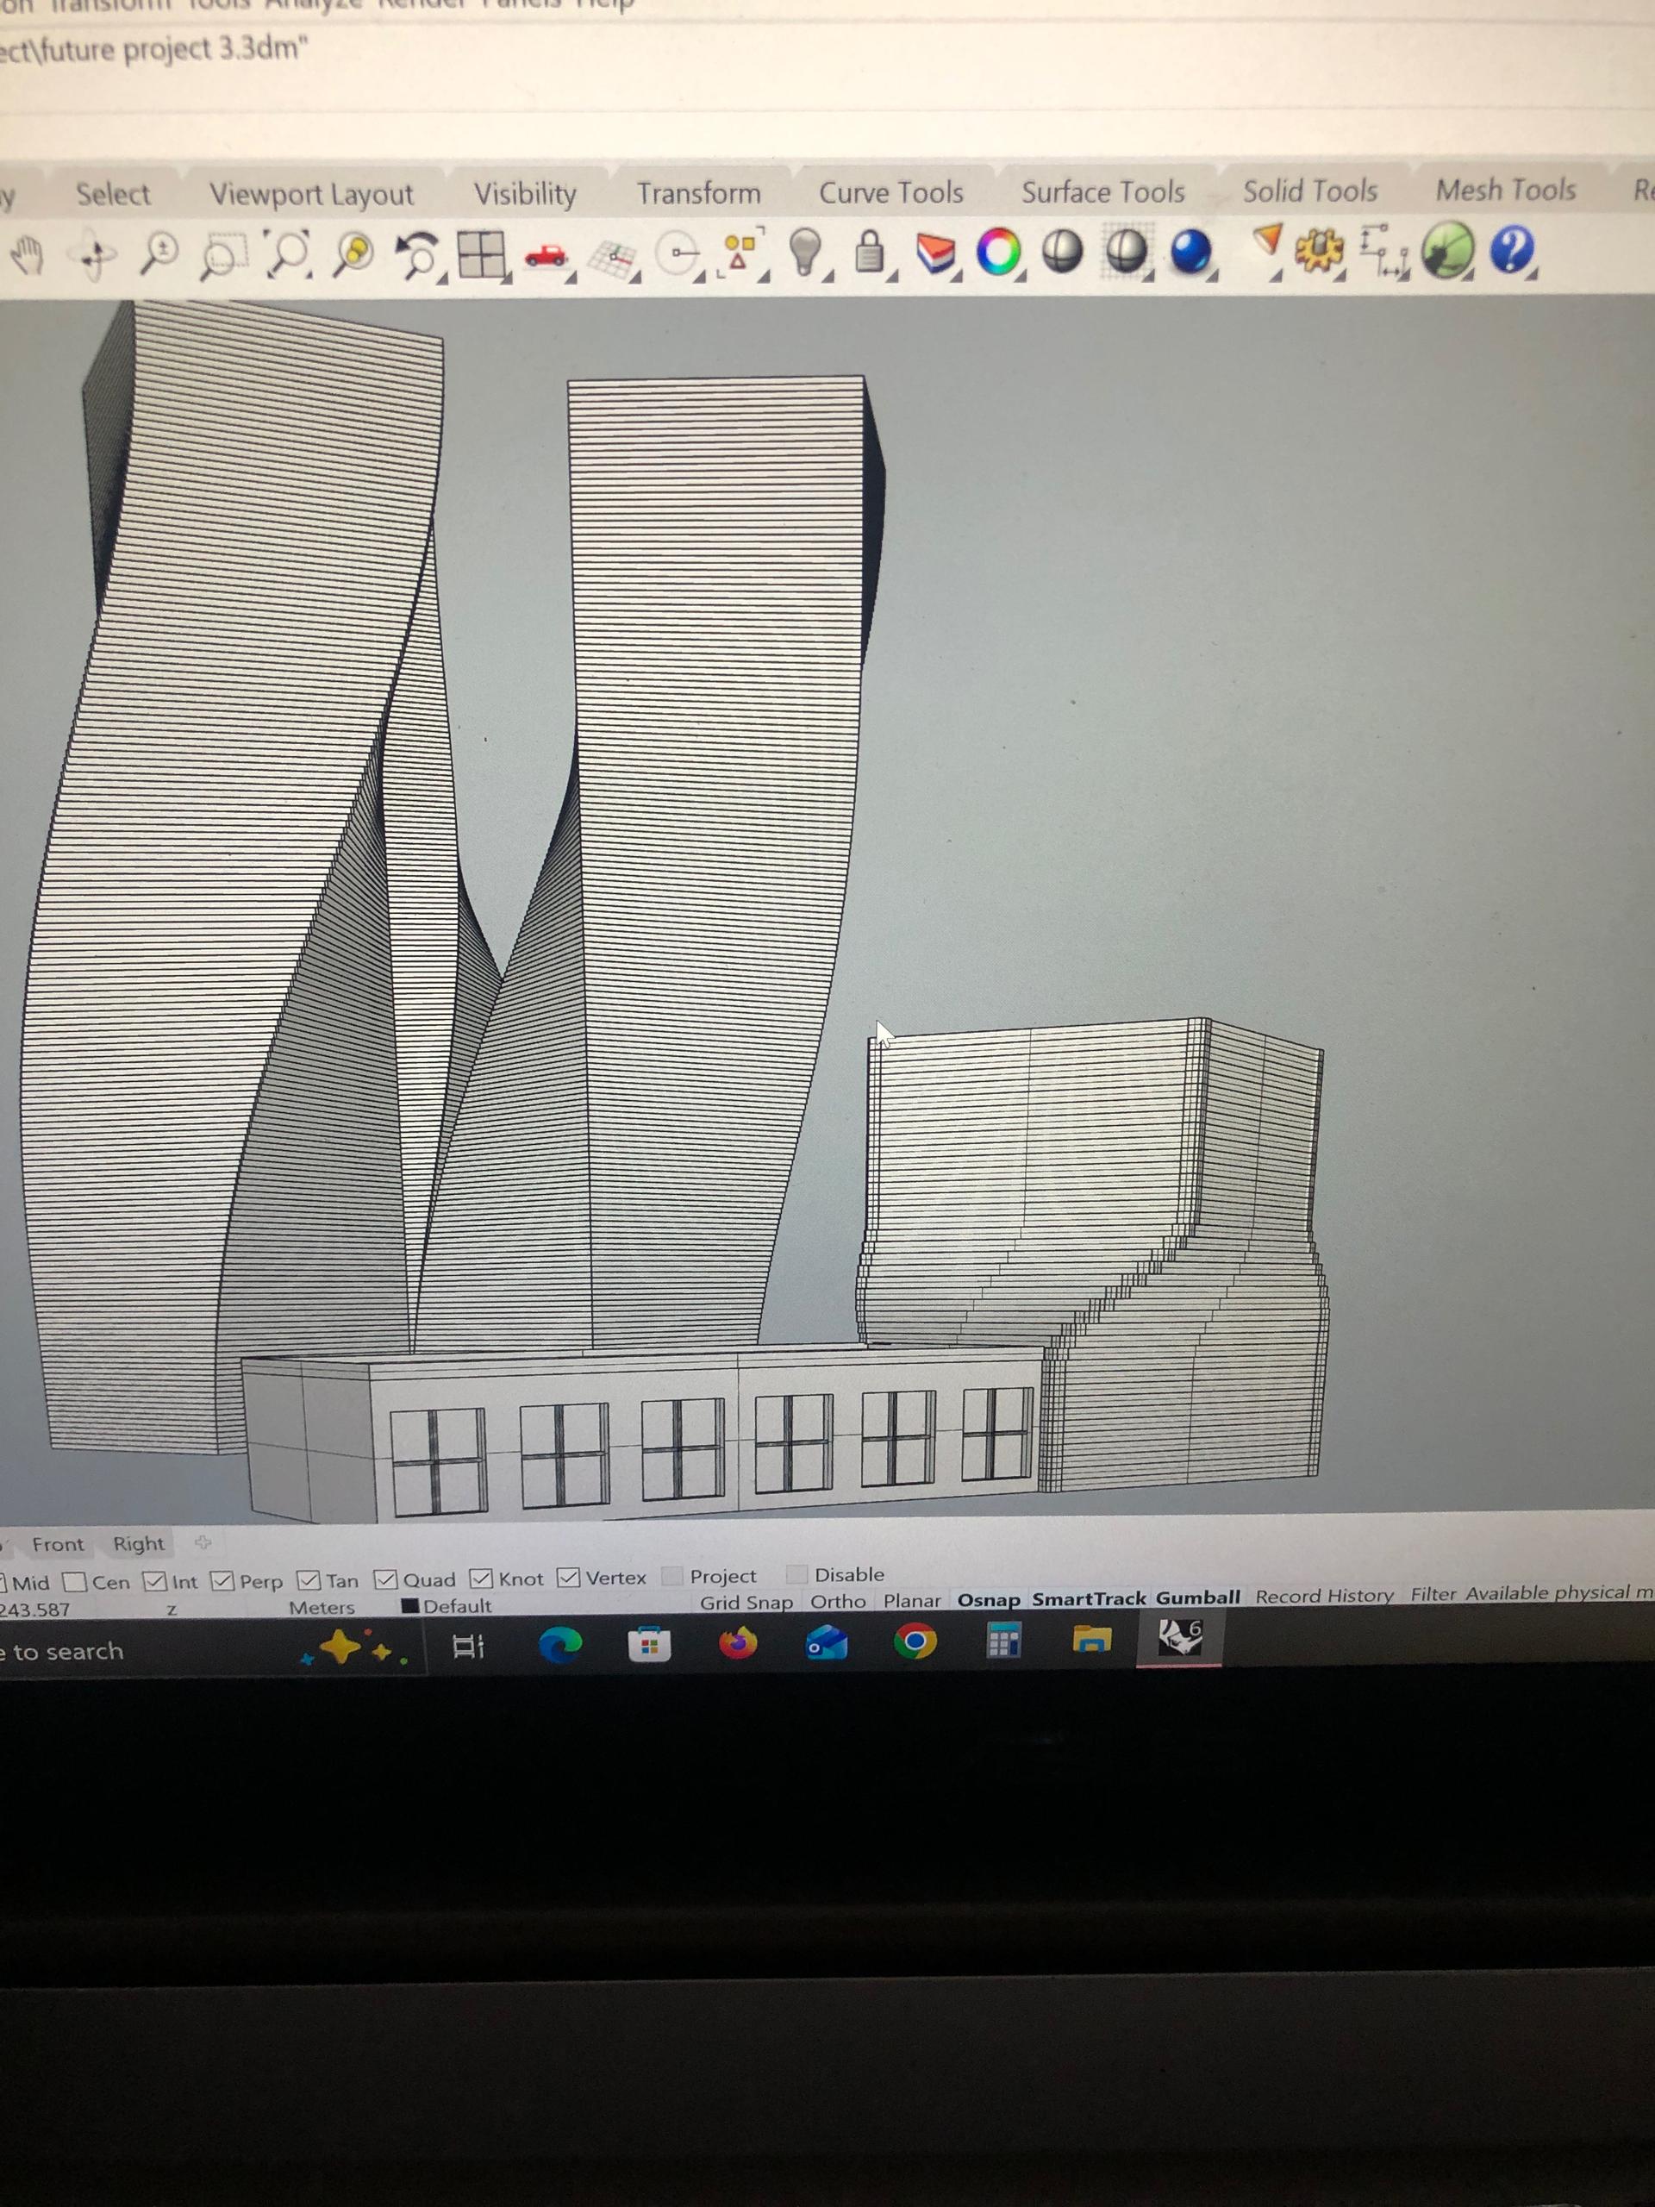Select the Pan hand tool
This screenshot has height=2207, width=1655.
click(x=28, y=256)
